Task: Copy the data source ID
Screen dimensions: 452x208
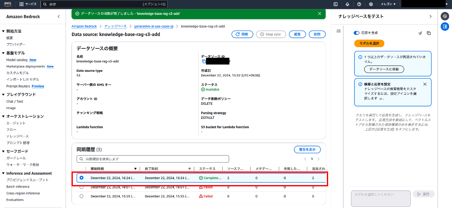Action: (x=204, y=61)
